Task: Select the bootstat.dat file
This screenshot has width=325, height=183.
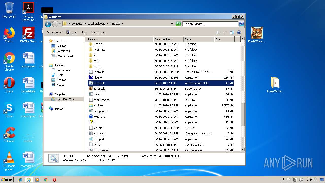Action: coord(160,100)
